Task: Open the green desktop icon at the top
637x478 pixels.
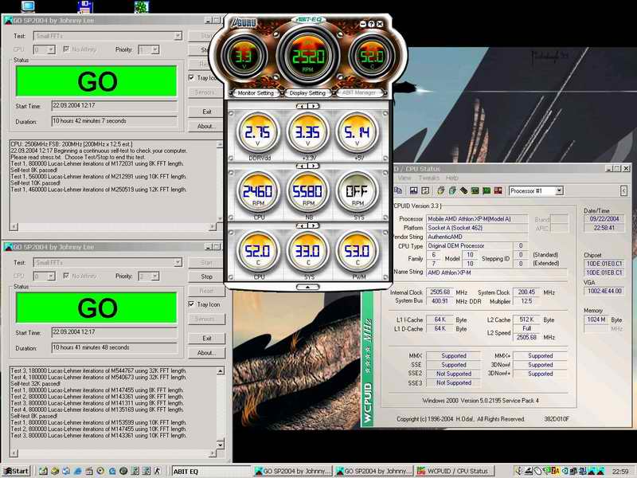Action: pyautogui.click(x=142, y=6)
